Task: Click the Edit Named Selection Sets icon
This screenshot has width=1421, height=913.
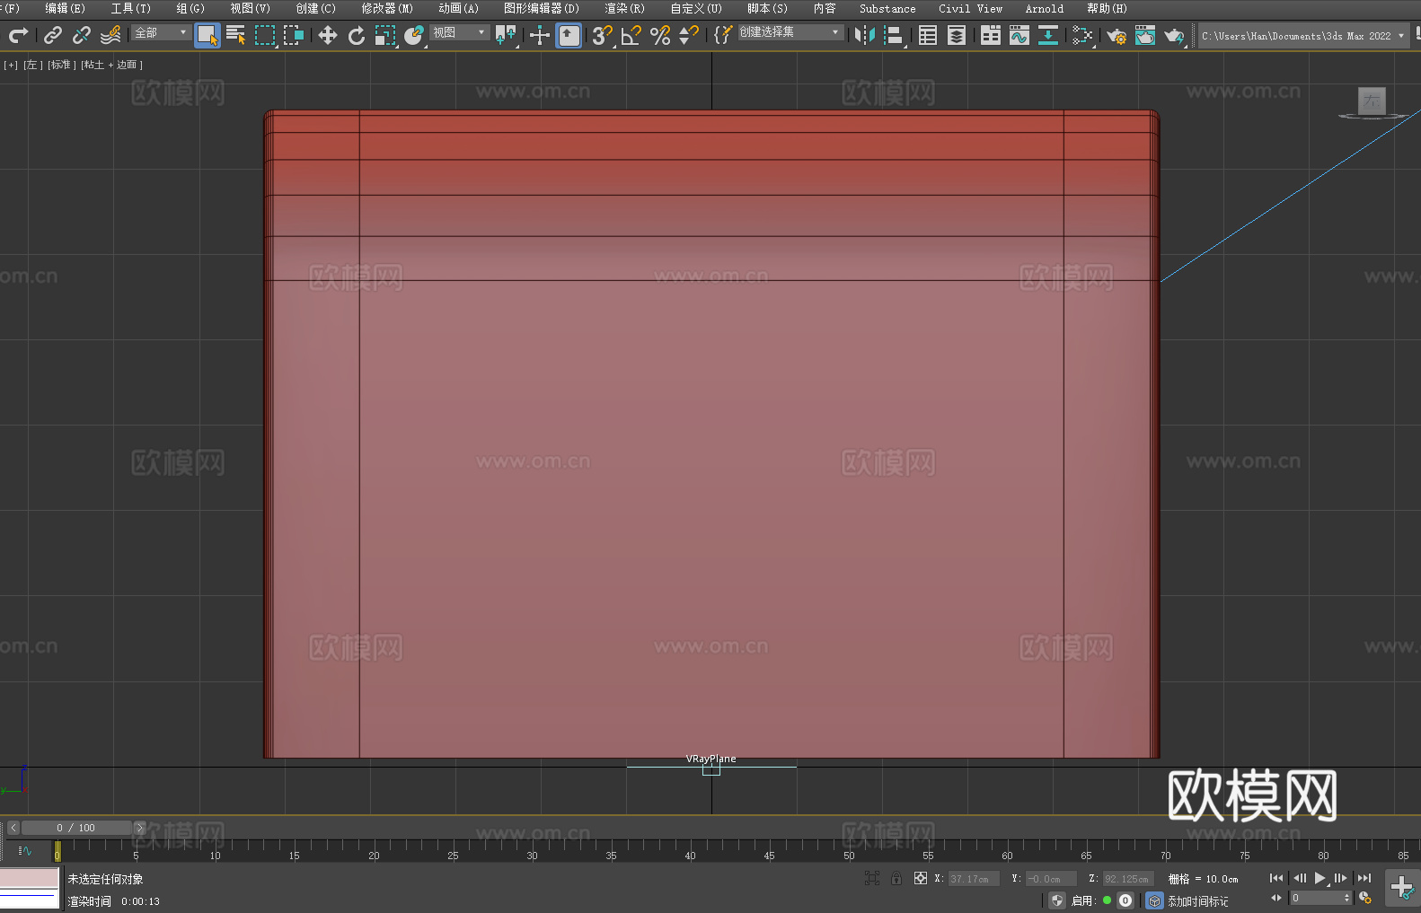Action: point(722,35)
